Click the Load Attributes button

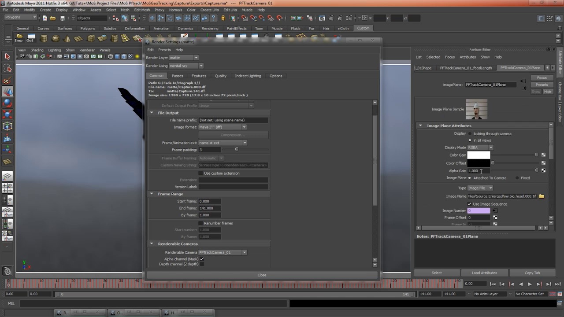pyautogui.click(x=484, y=273)
